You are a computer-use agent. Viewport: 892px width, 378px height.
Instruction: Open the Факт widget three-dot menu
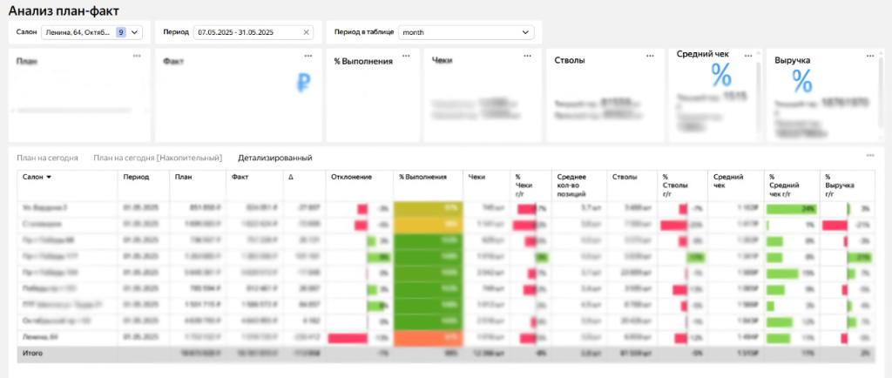308,56
